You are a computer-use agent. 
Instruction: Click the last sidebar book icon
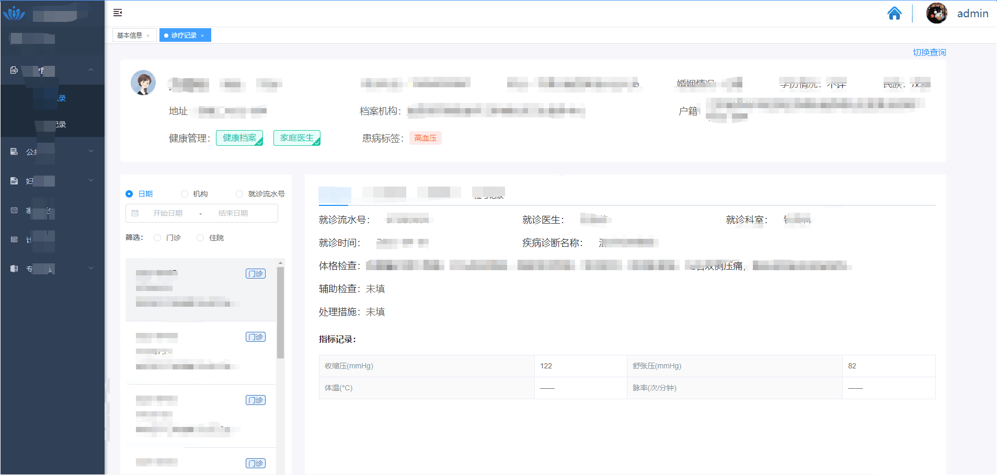point(14,269)
